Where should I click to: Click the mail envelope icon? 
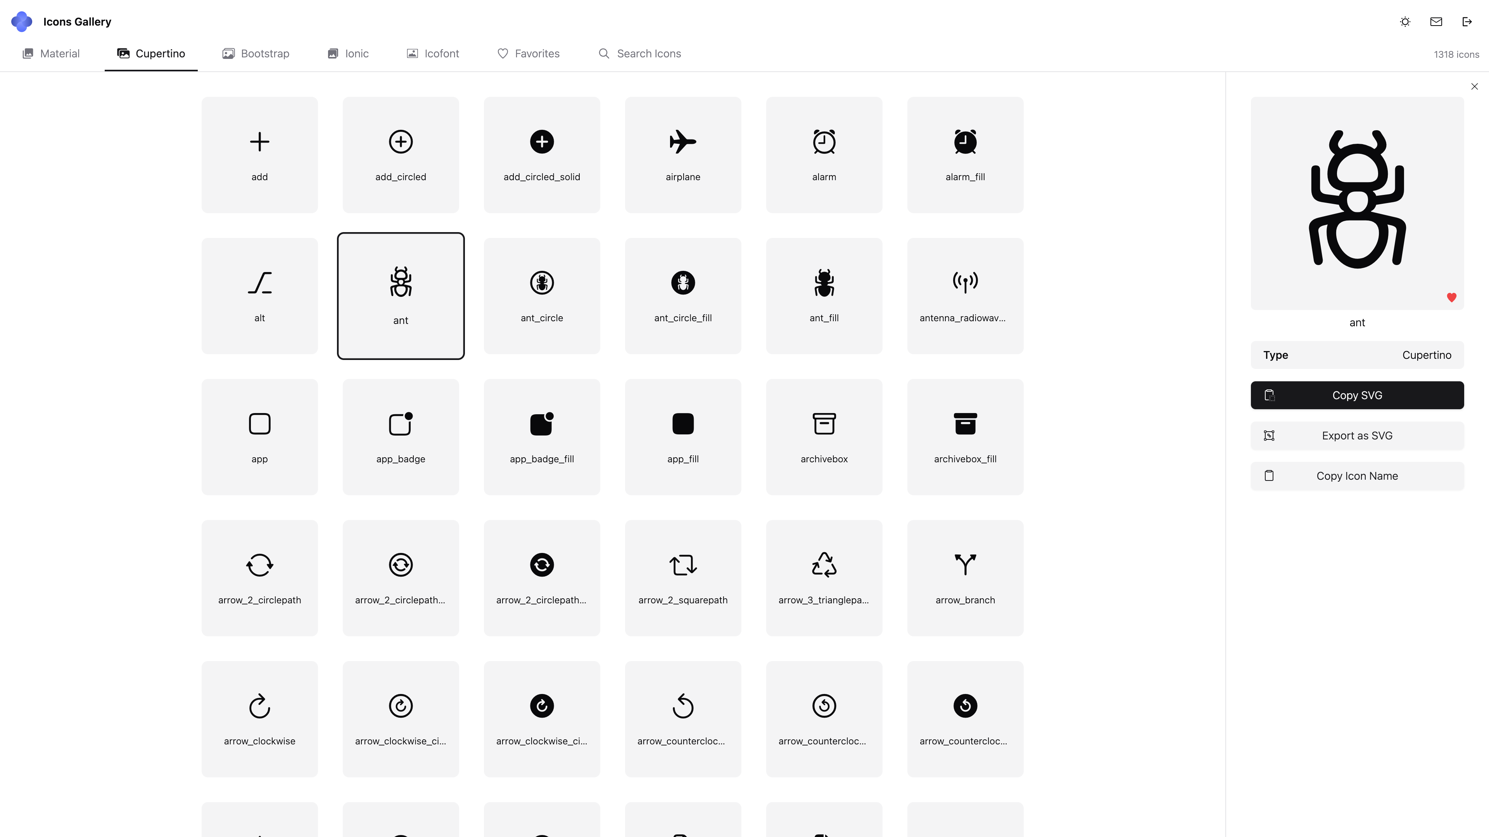click(x=1436, y=22)
